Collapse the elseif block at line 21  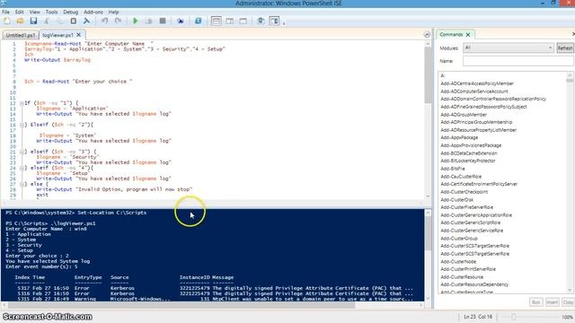(22, 152)
